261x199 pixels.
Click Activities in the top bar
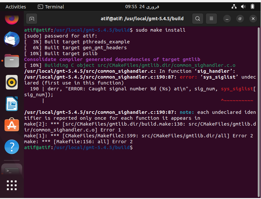(15, 7)
